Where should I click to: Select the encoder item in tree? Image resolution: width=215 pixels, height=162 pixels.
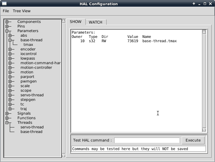coord(28,49)
